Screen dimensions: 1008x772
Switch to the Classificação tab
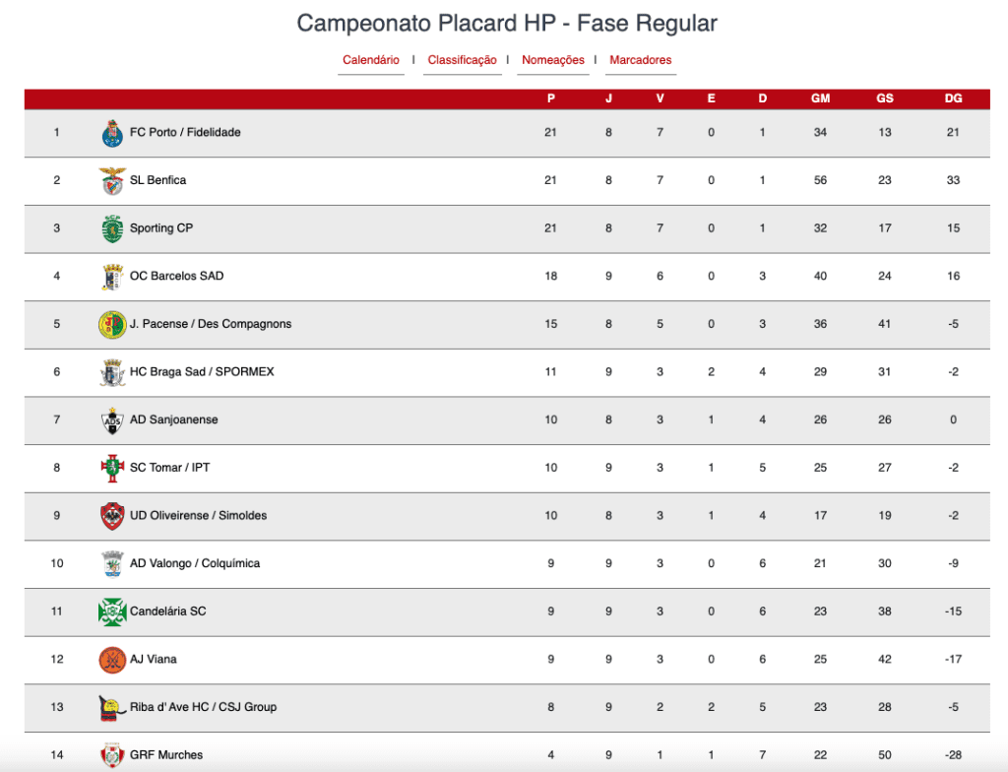pyautogui.click(x=463, y=60)
